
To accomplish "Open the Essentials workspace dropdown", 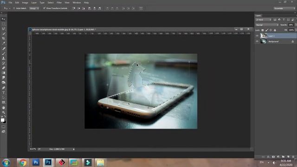I will (284, 8).
